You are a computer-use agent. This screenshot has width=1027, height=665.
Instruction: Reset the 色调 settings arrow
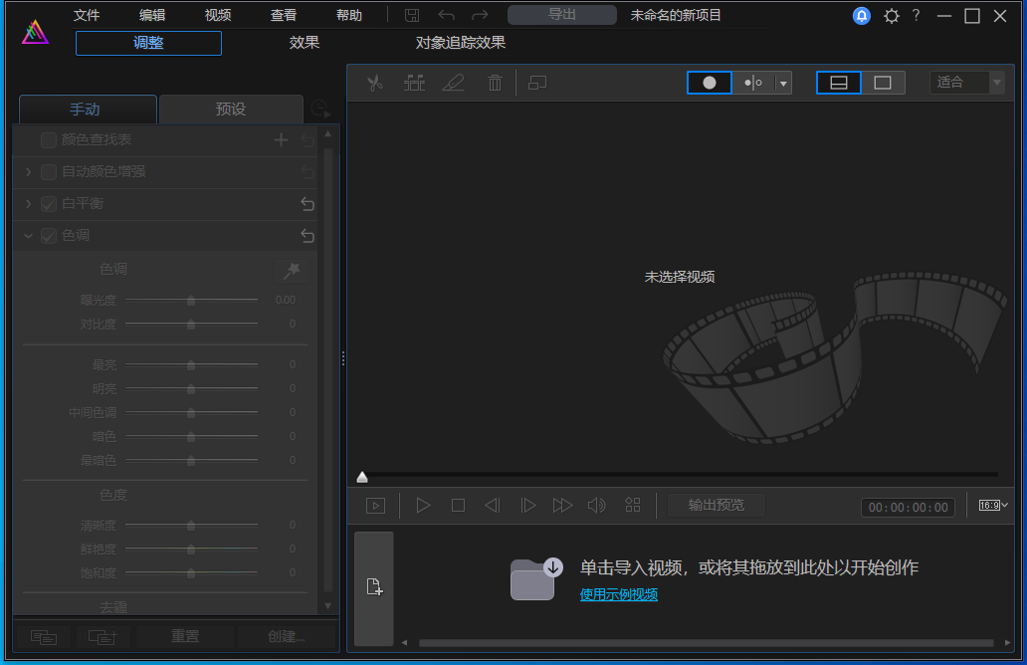click(308, 236)
